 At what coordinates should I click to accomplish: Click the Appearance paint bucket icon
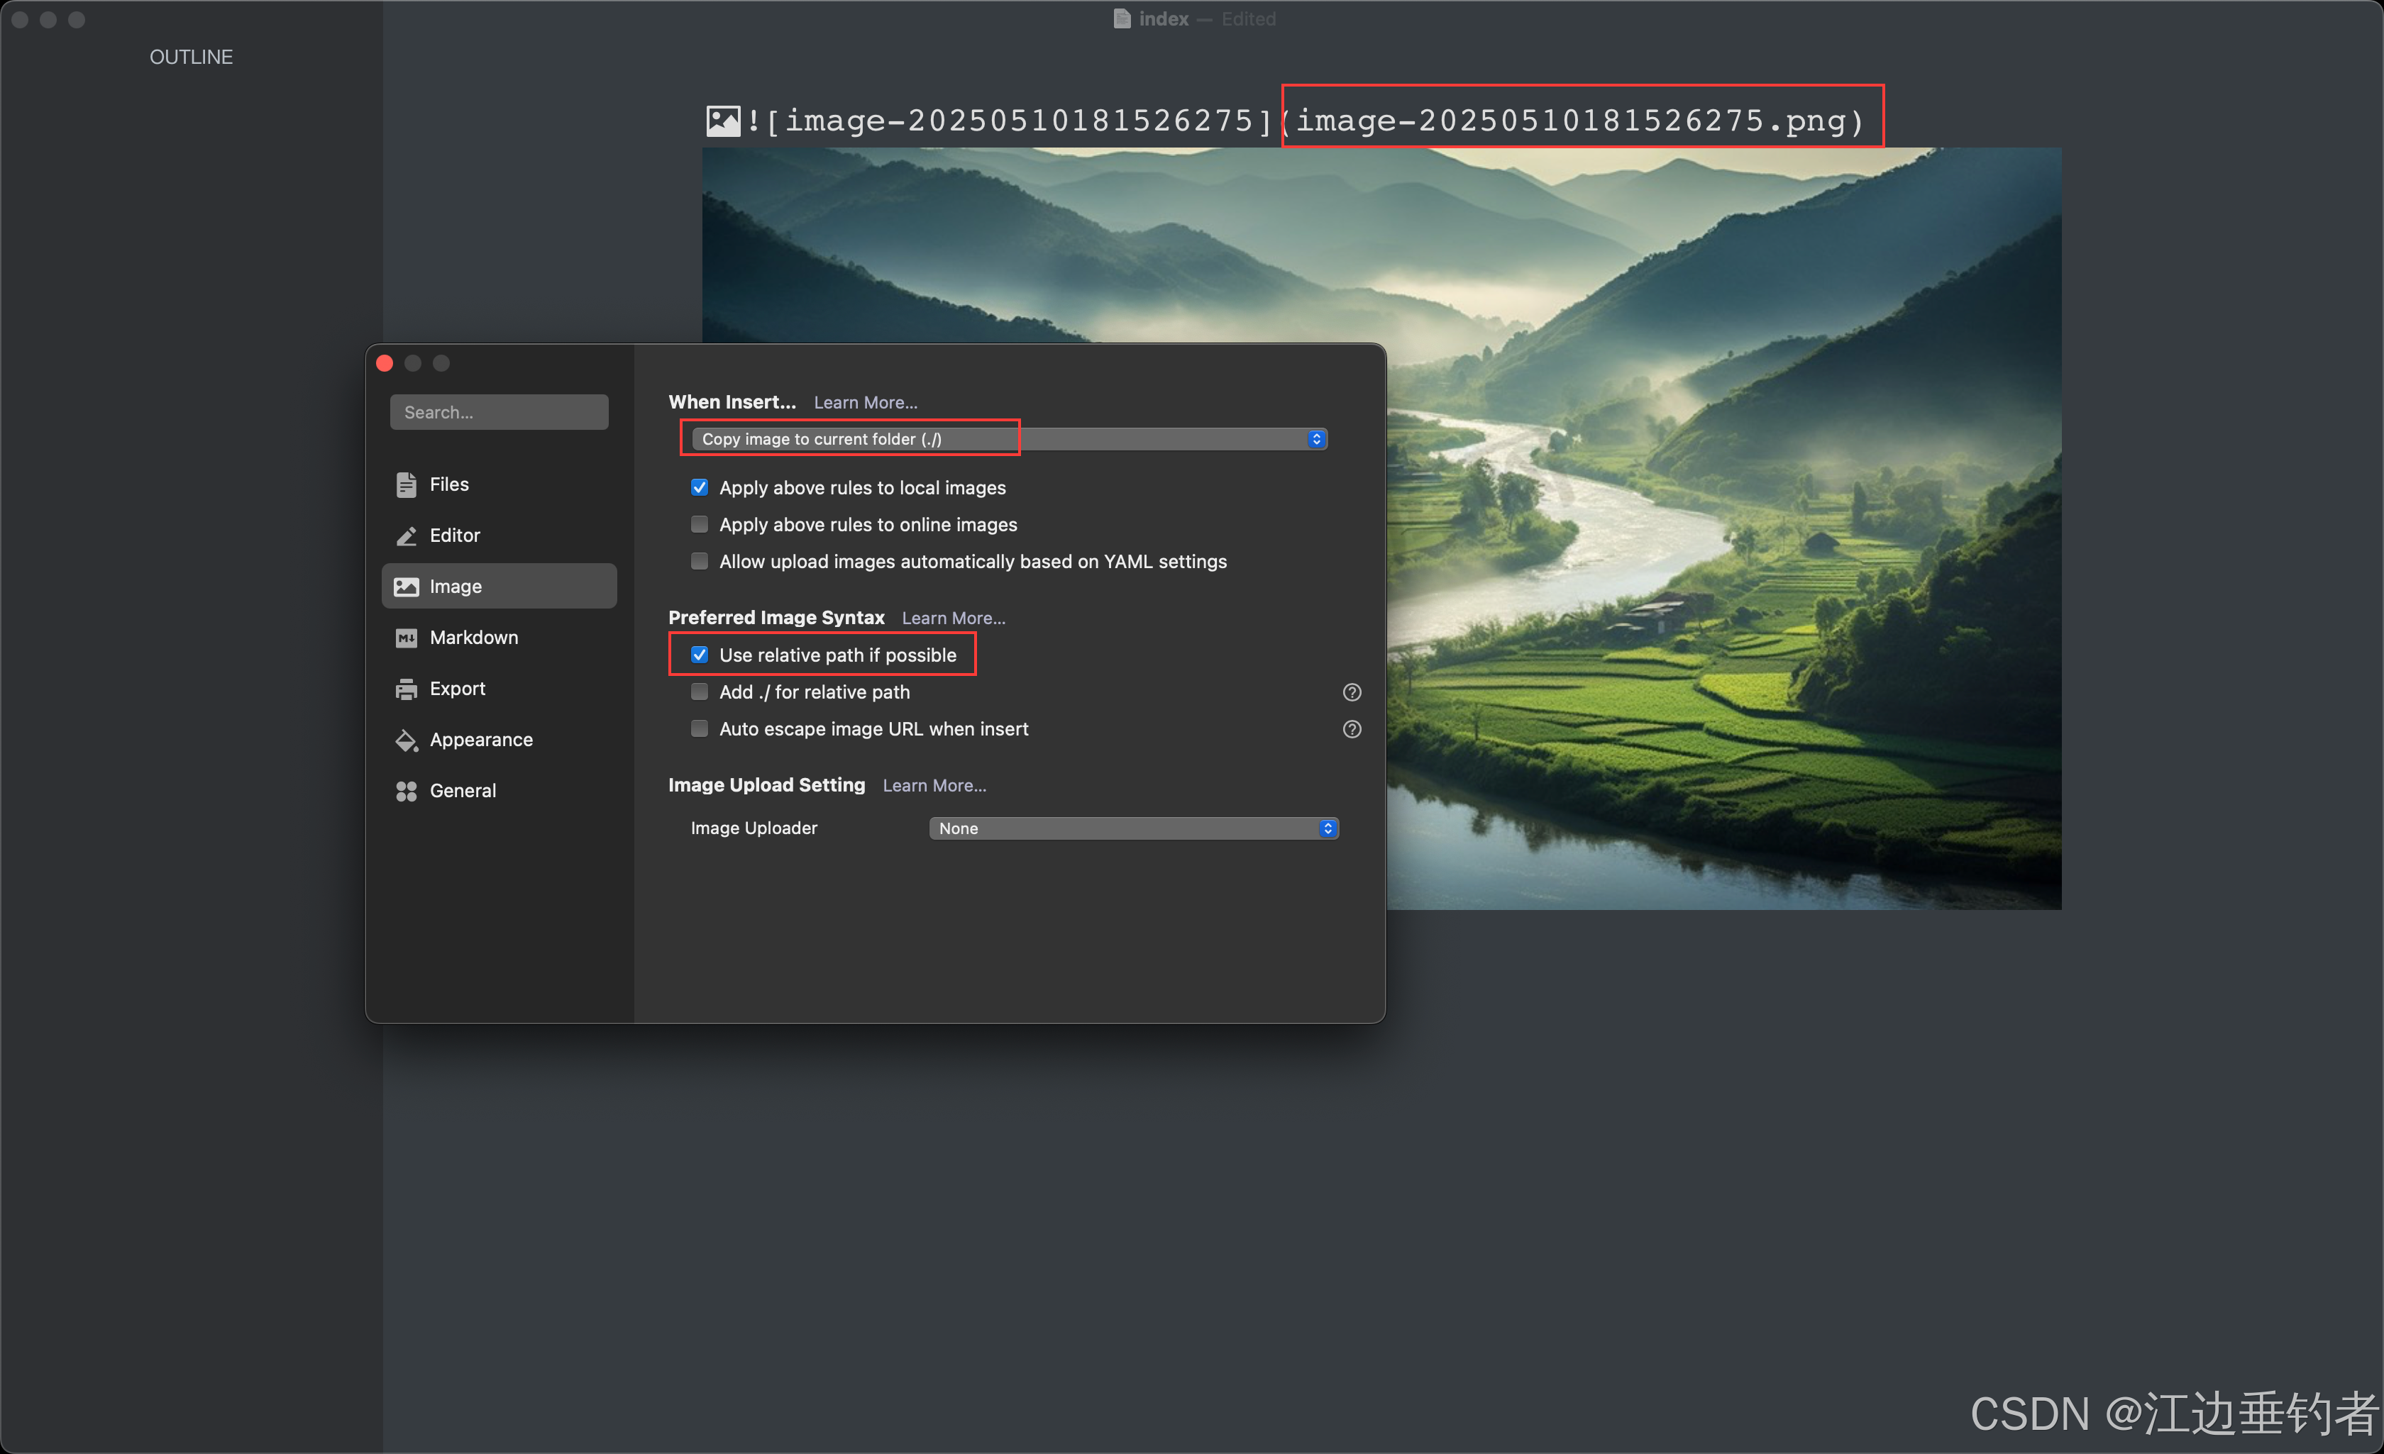(407, 740)
